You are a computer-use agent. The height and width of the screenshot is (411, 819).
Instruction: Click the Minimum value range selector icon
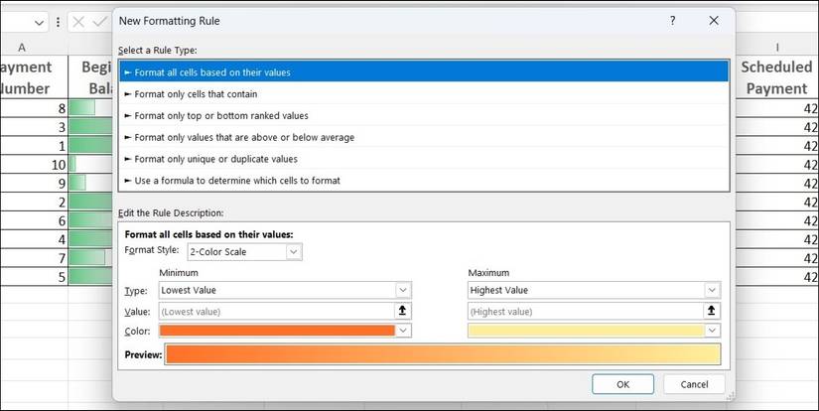(x=403, y=310)
